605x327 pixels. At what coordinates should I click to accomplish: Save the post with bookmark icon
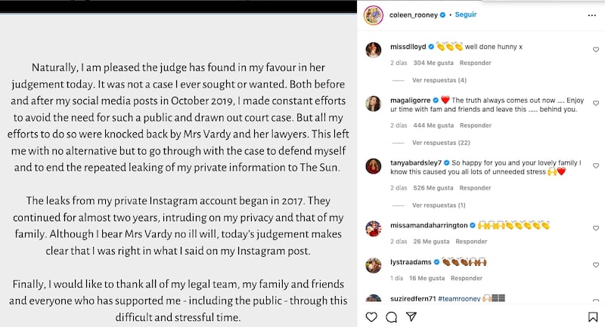593,317
